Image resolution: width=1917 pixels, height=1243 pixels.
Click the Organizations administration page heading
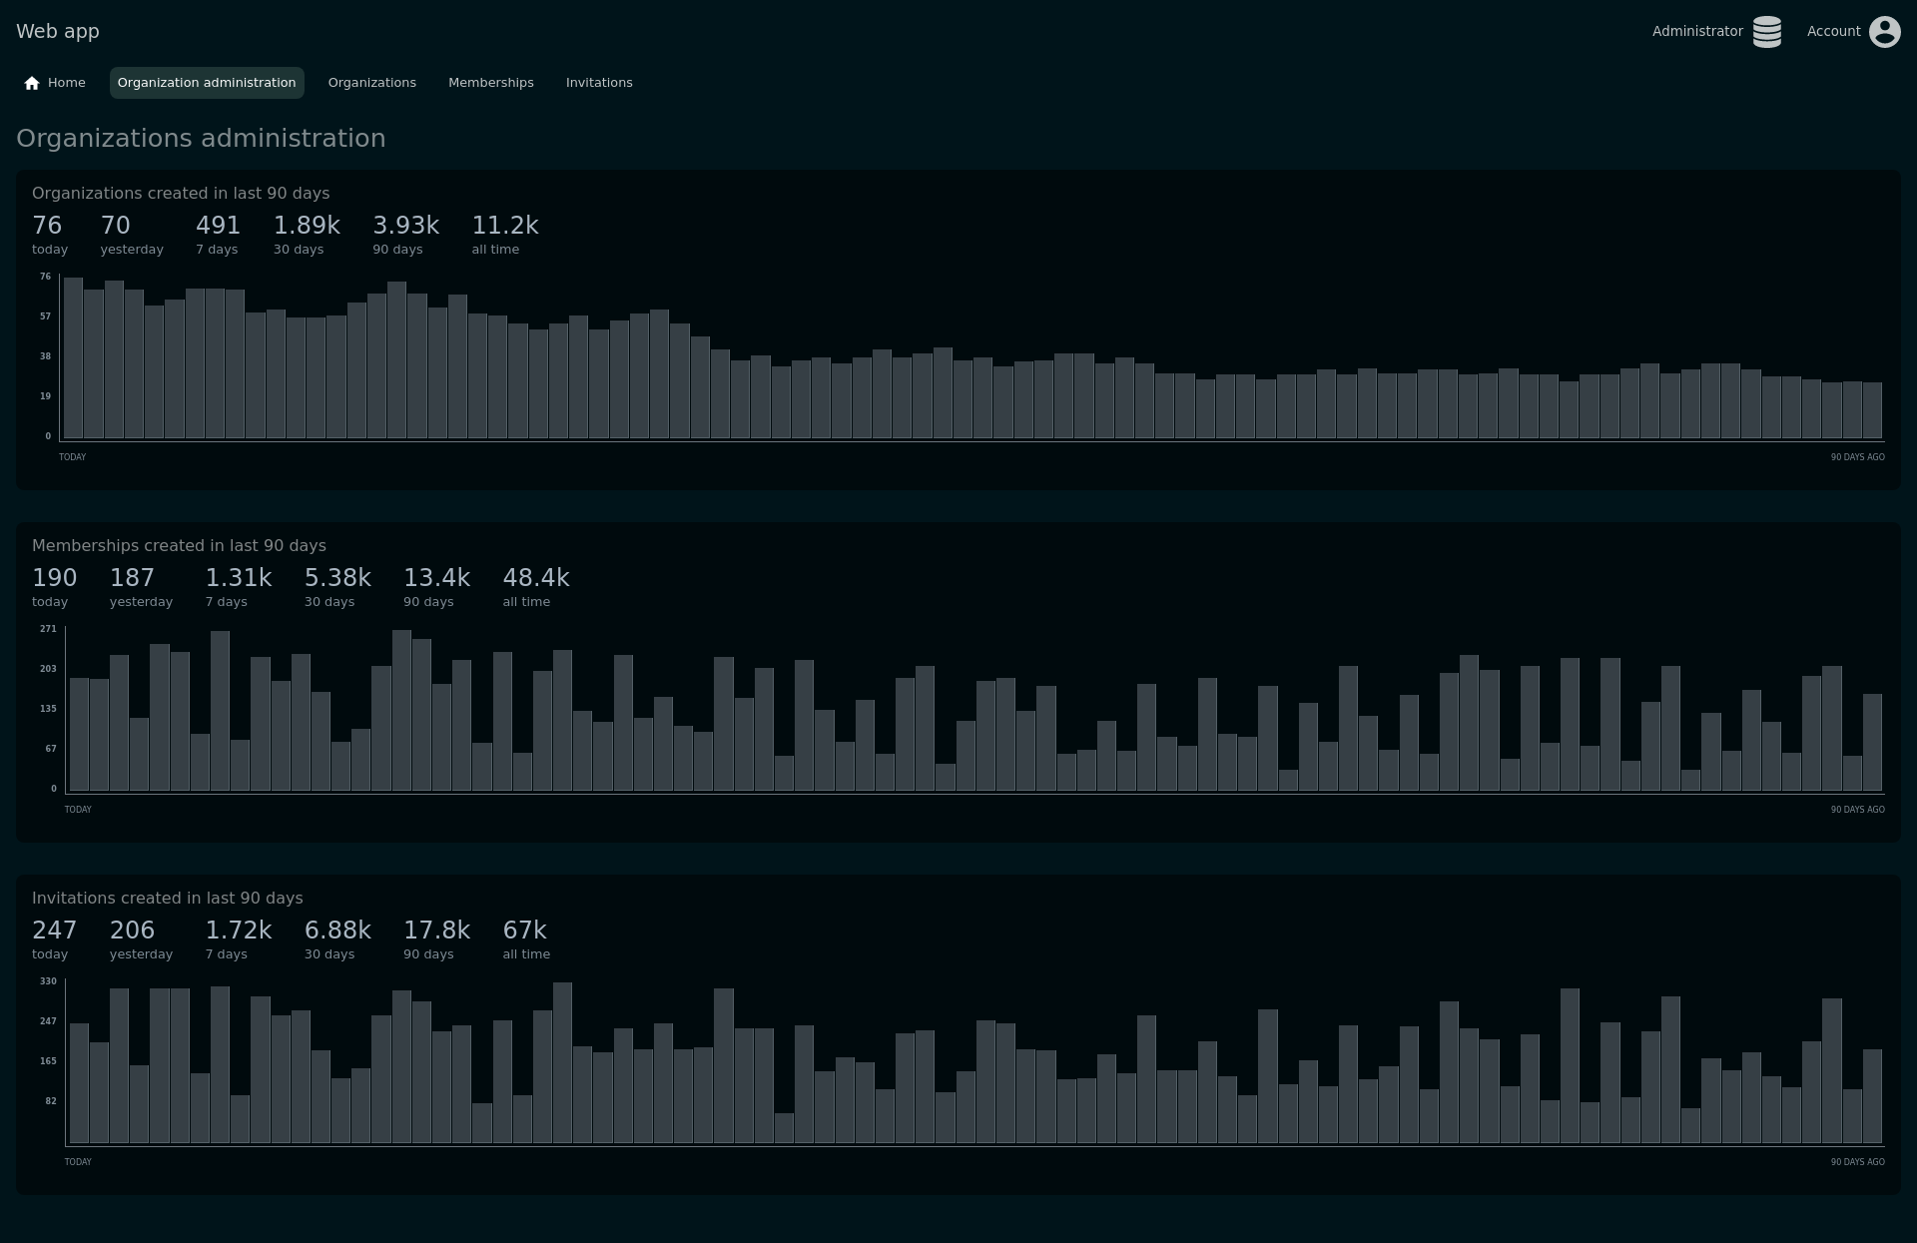201,138
